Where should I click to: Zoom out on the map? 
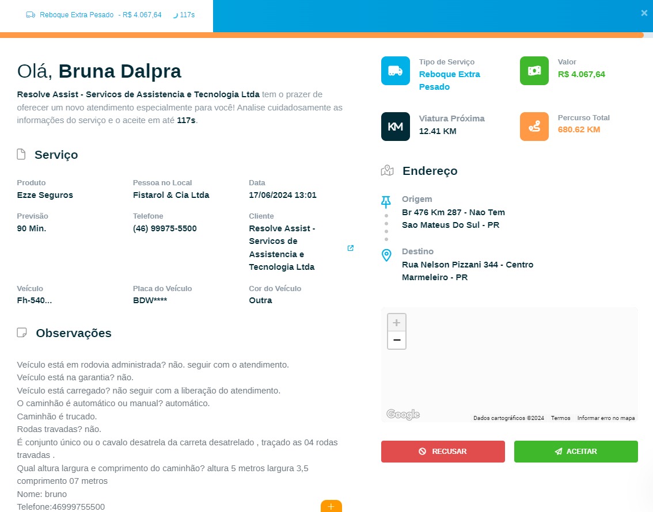tap(396, 340)
